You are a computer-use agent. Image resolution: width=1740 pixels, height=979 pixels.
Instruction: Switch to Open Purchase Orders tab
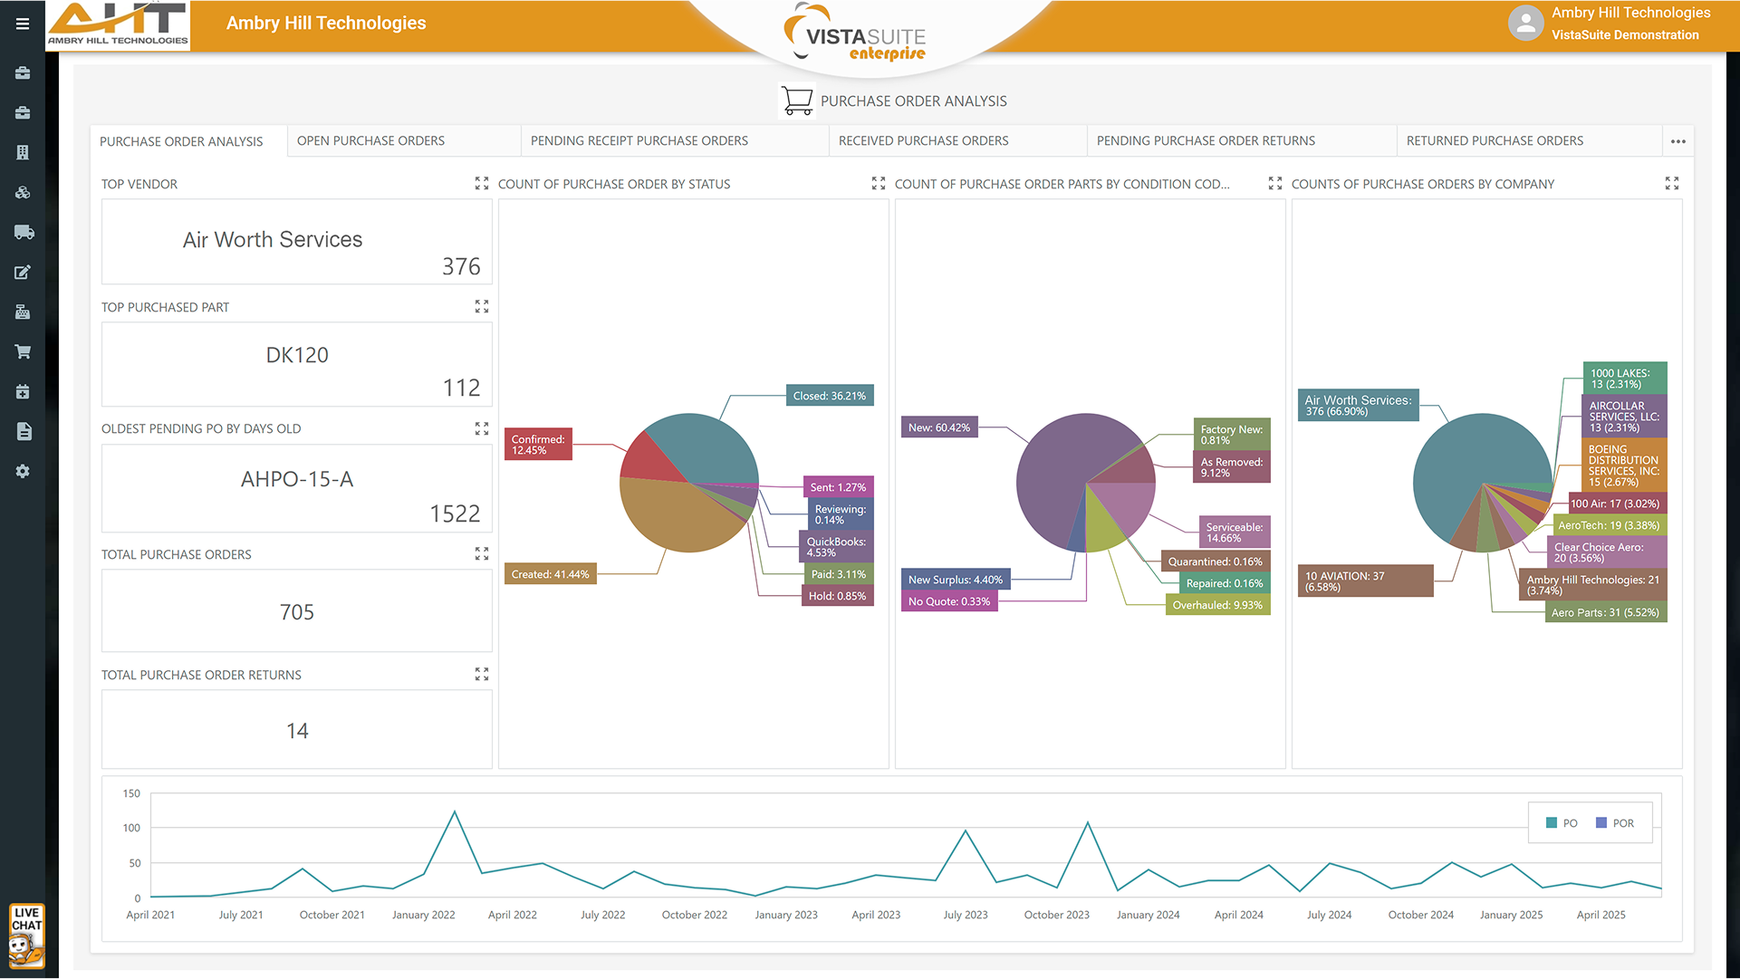coord(370,140)
